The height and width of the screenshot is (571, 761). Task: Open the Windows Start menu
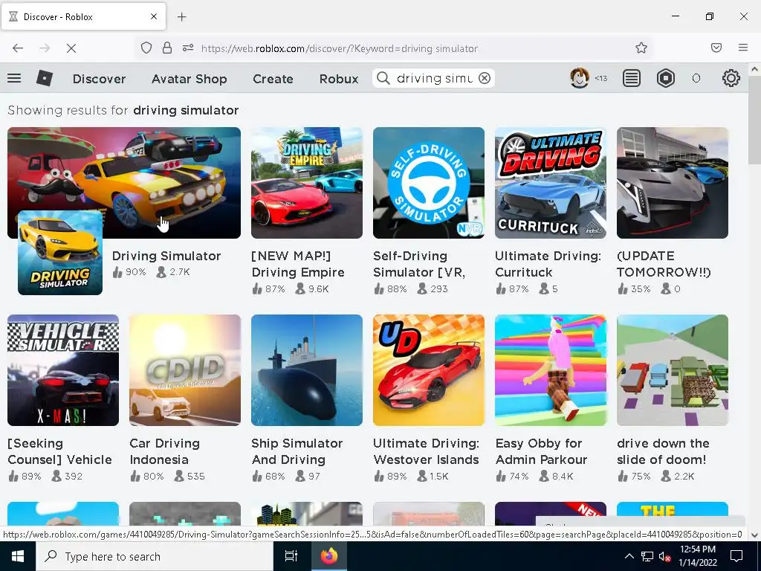[18, 556]
